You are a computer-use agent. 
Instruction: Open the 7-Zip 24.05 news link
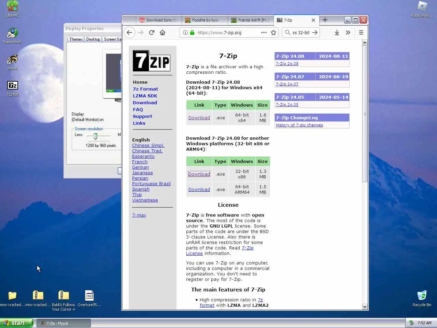[287, 105]
